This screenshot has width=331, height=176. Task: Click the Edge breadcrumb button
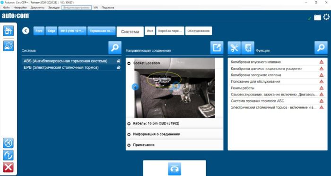[51, 31]
